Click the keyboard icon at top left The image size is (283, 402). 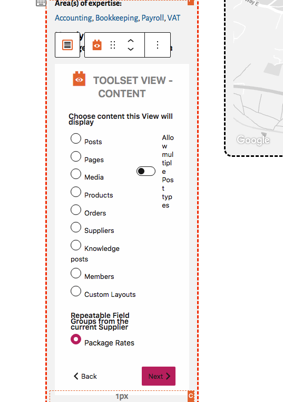pos(41,3)
